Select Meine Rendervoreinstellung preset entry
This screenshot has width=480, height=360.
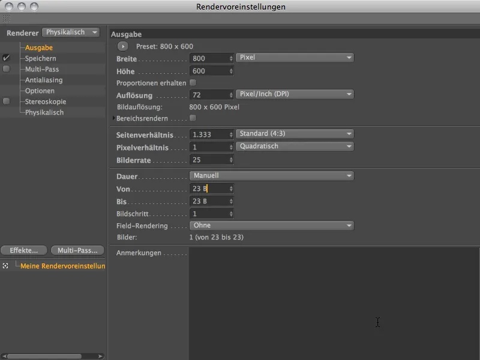(63, 266)
